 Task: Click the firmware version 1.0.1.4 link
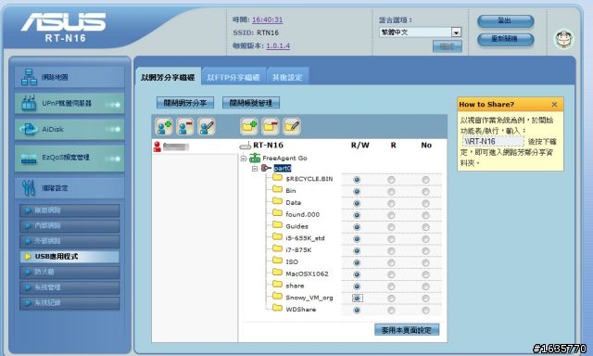(278, 45)
